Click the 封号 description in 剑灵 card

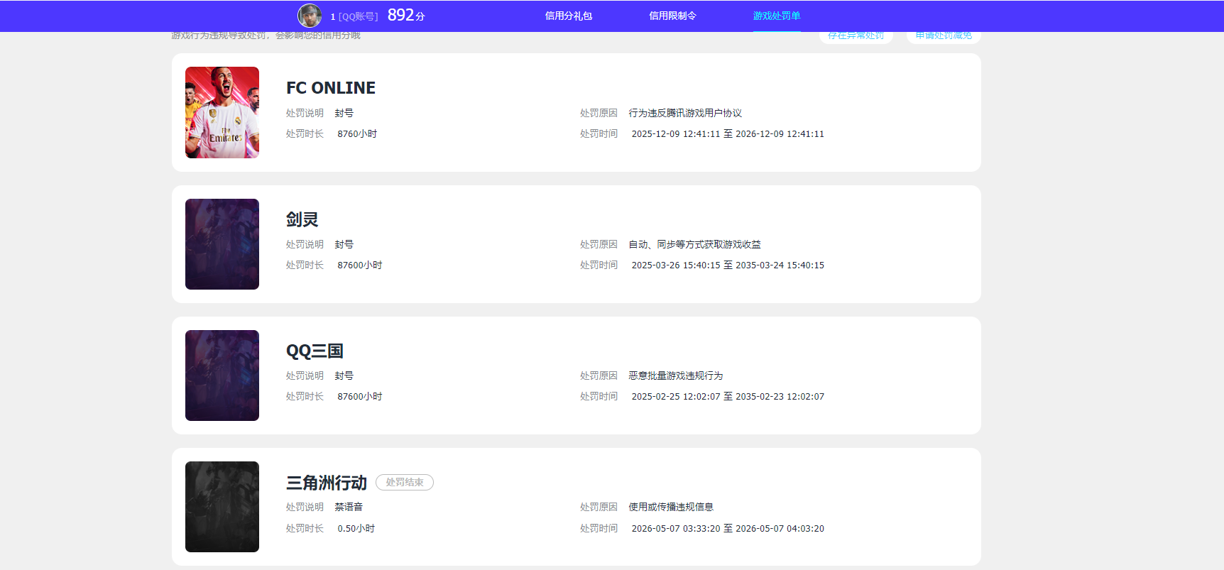[x=344, y=245]
